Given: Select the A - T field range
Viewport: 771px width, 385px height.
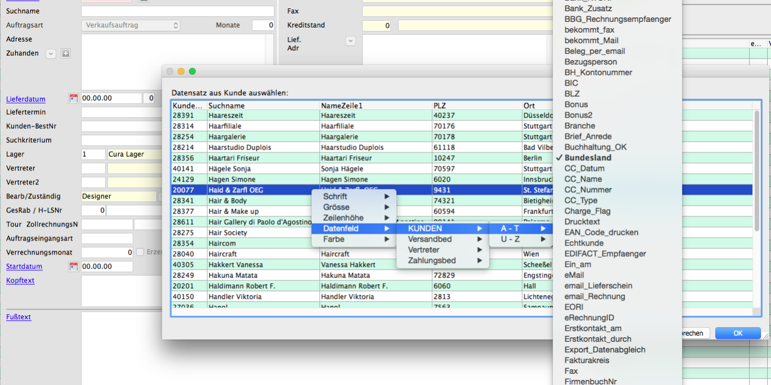Looking at the screenshot, I should point(521,228).
